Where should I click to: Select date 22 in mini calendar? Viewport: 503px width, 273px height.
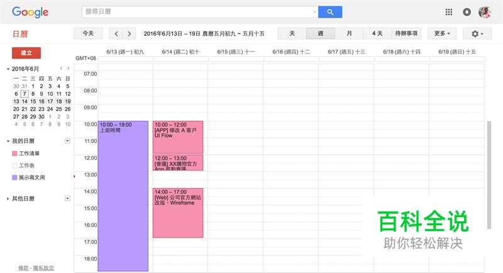[33, 109]
